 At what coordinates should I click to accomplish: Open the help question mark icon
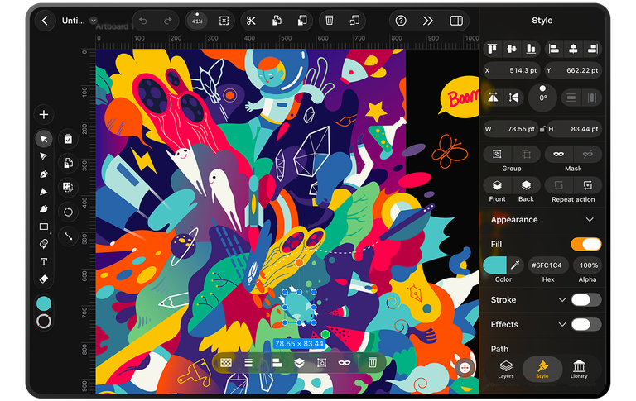tap(401, 21)
